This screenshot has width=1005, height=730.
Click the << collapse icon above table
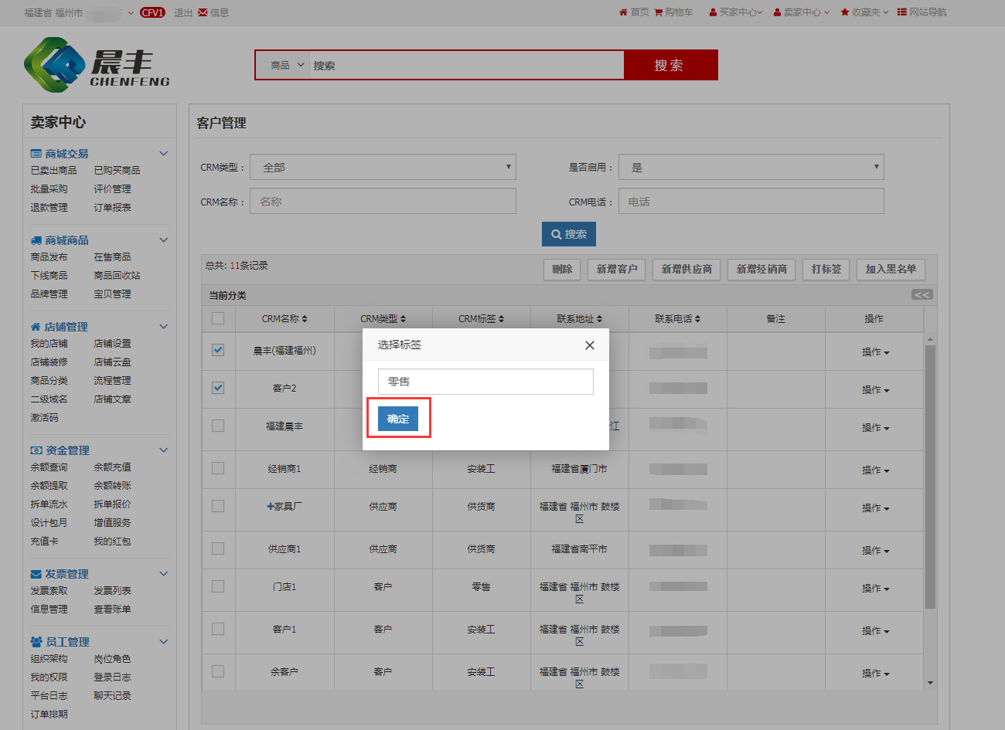pyautogui.click(x=922, y=294)
